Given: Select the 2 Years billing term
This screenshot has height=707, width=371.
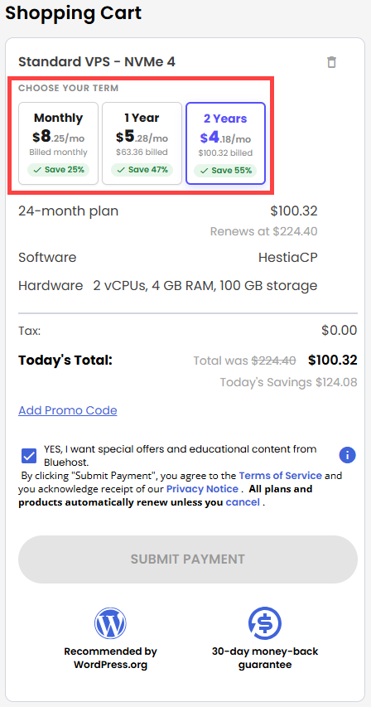Looking at the screenshot, I should point(225,143).
